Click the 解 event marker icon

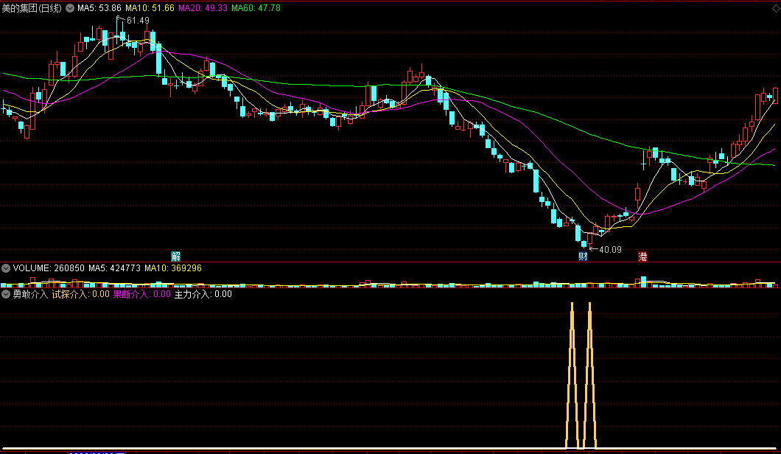click(x=176, y=256)
